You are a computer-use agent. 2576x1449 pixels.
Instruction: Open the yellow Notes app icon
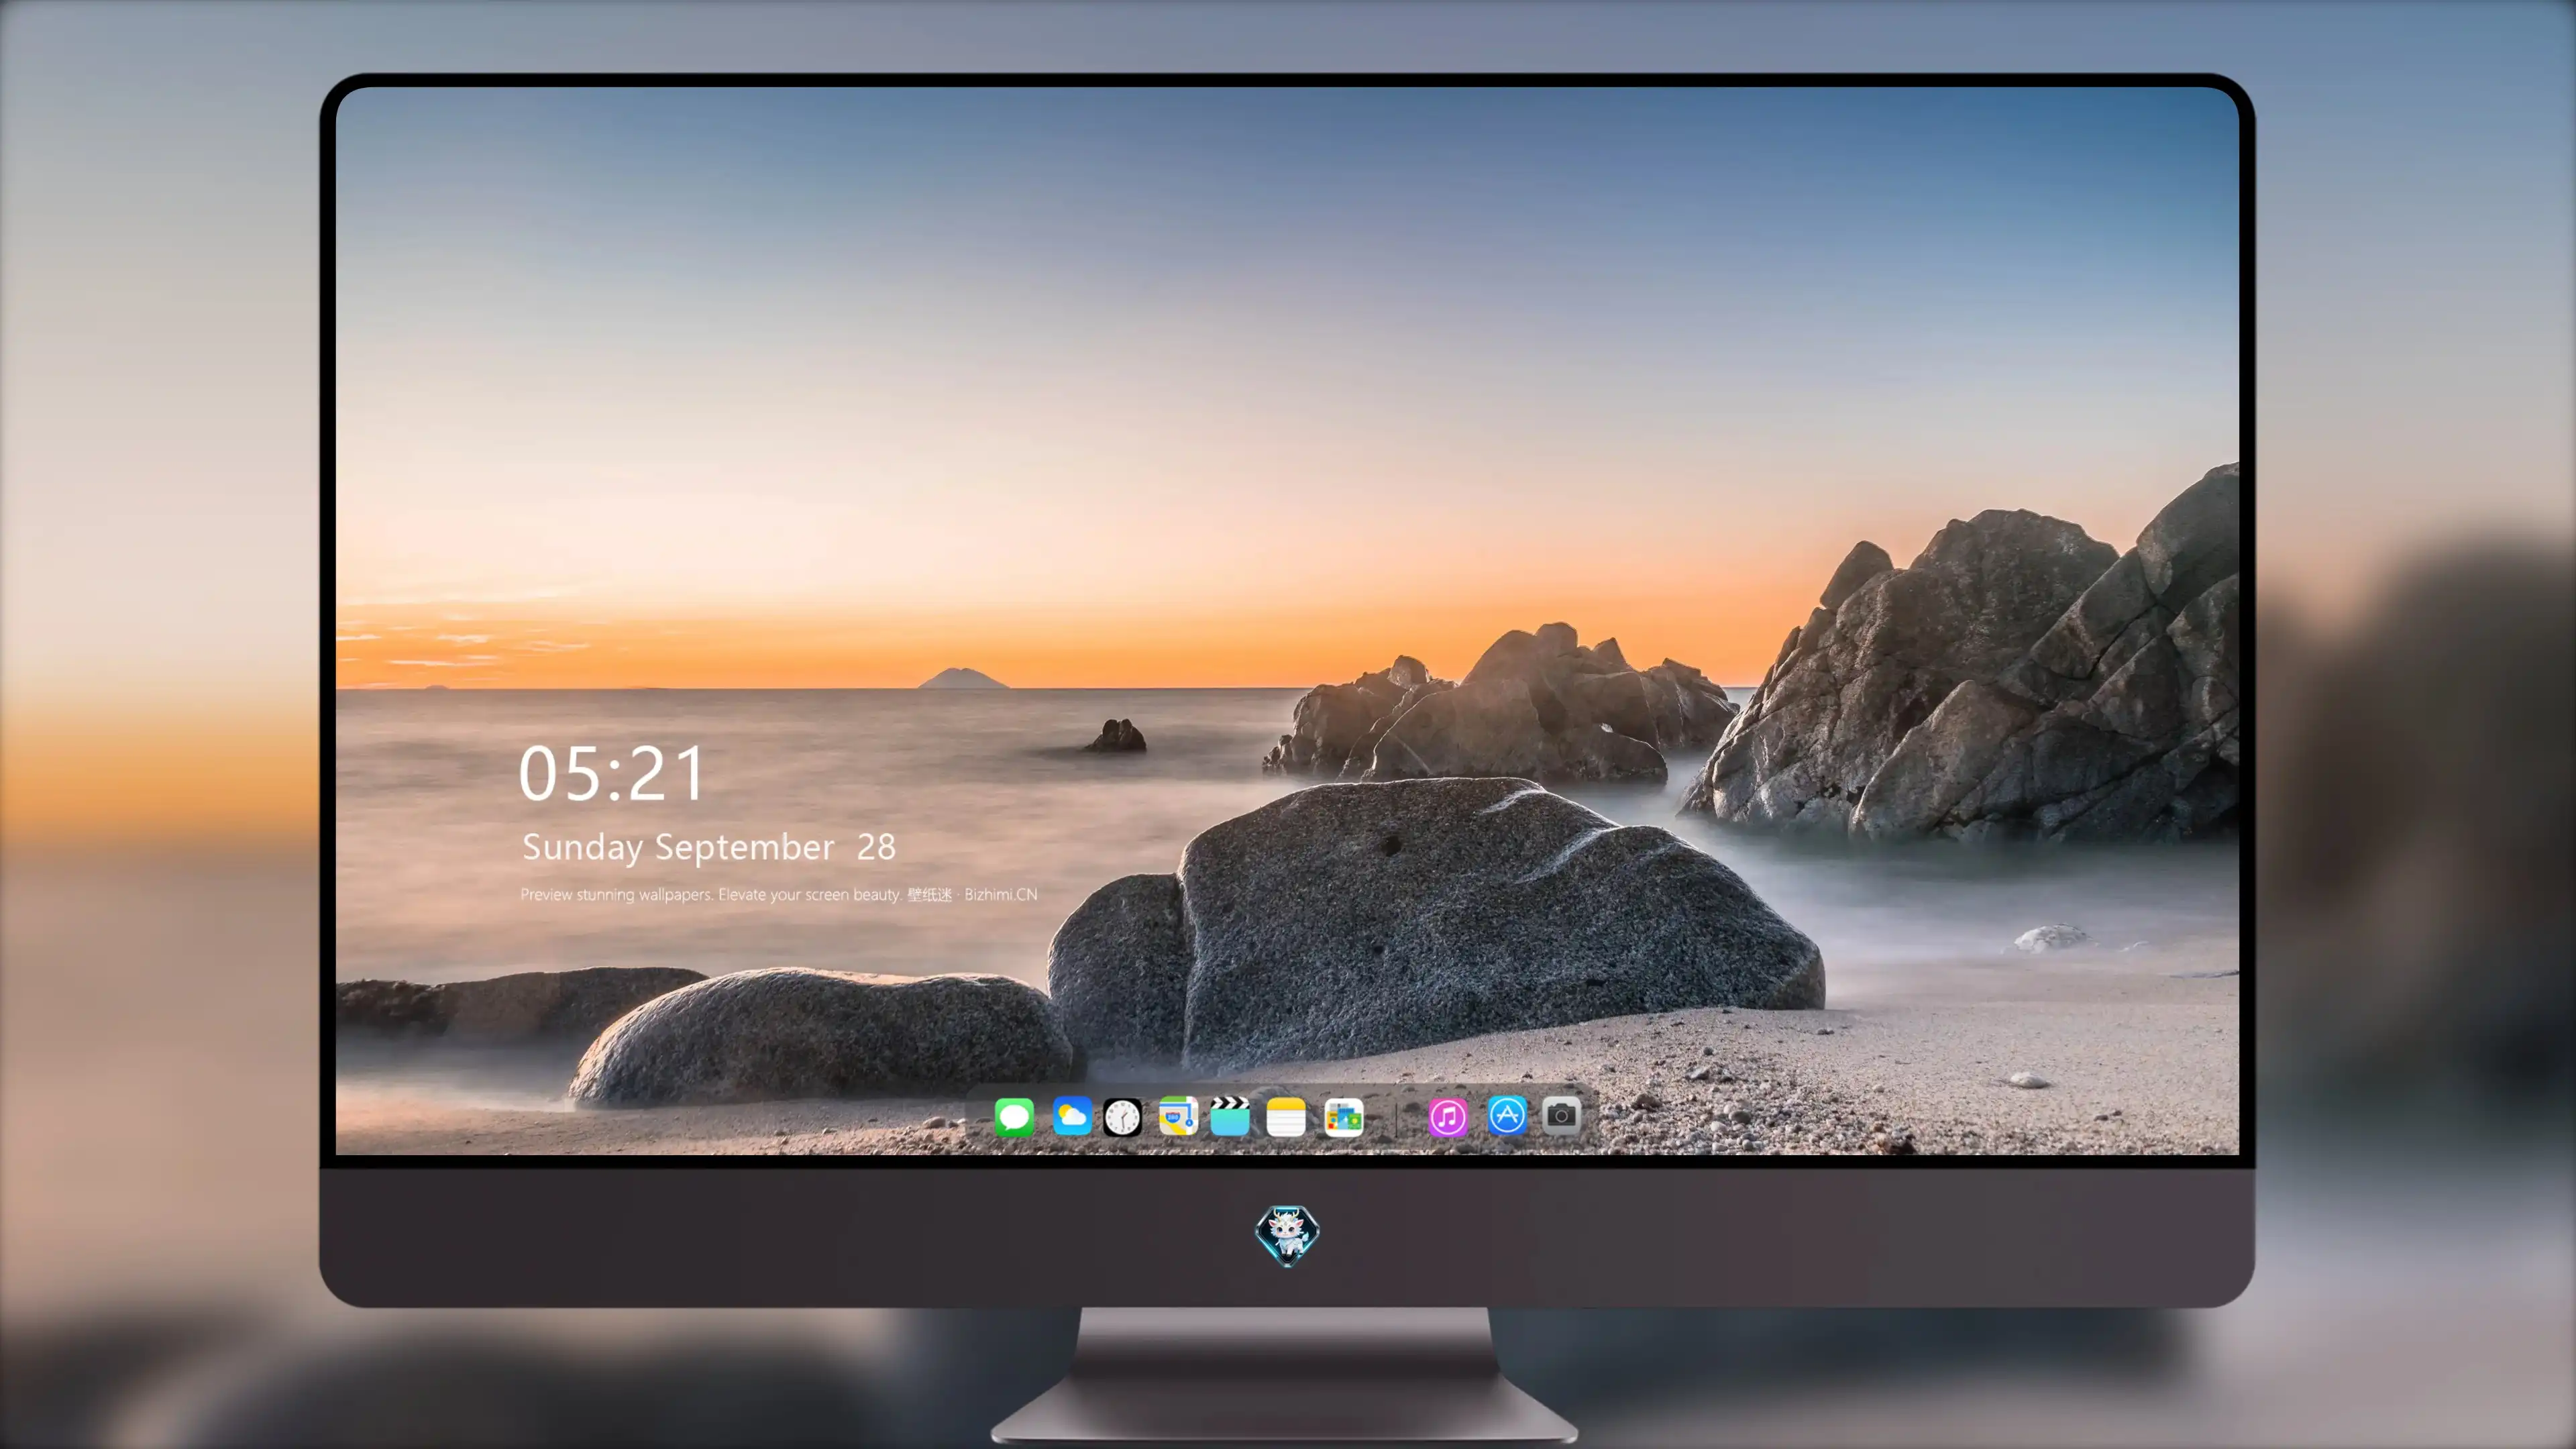tap(1286, 1116)
